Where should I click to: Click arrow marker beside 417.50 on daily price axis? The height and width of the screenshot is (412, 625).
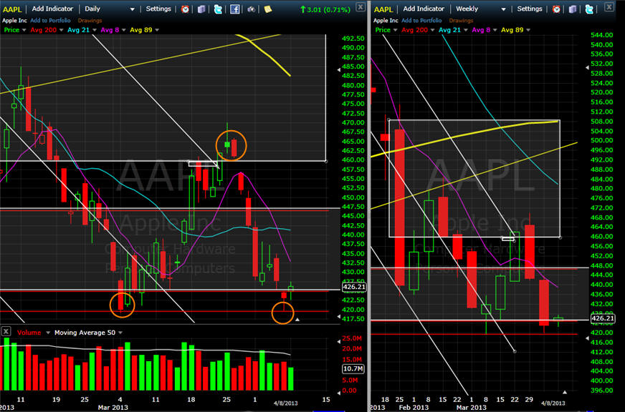338,317
